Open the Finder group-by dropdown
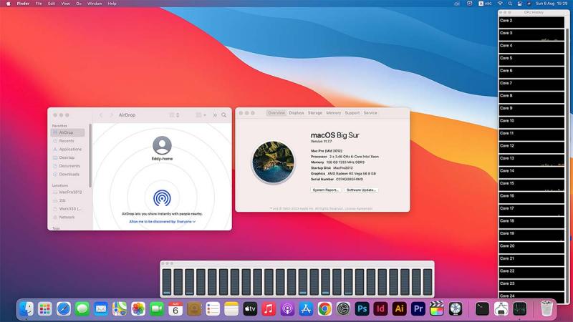573x322 pixels. (201, 115)
